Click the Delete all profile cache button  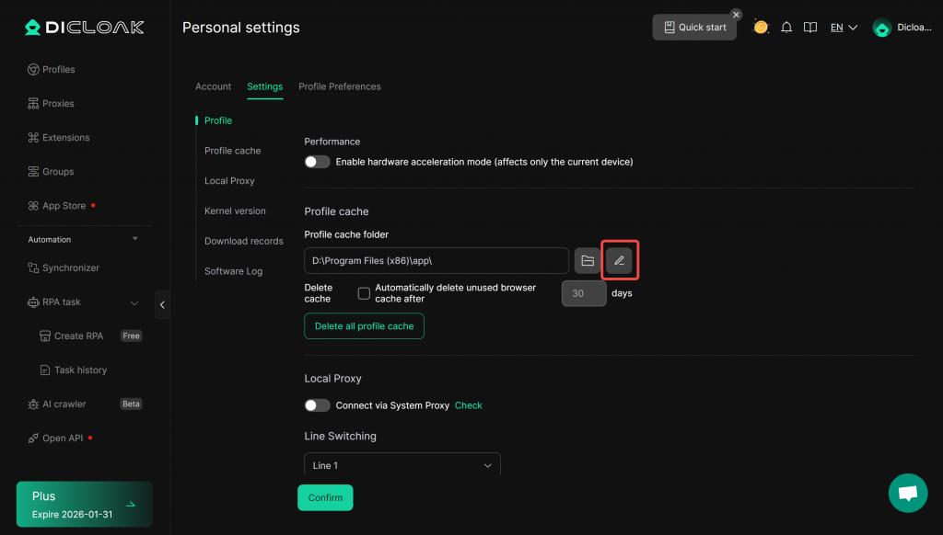tap(364, 326)
